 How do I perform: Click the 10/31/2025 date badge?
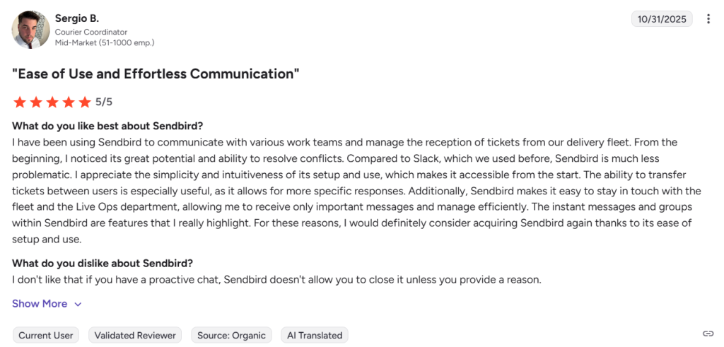click(x=662, y=19)
